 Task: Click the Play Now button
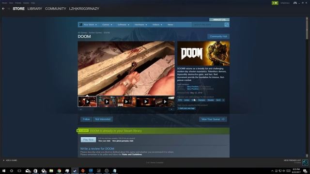88,140
